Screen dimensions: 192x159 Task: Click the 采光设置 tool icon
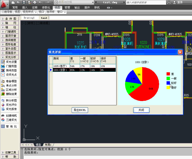pyautogui.click(x=3, y=62)
